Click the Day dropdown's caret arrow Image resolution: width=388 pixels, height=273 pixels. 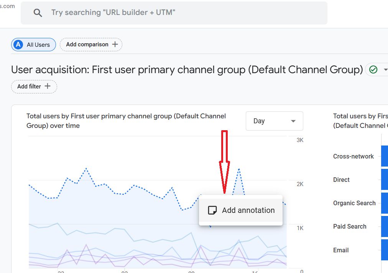click(293, 121)
